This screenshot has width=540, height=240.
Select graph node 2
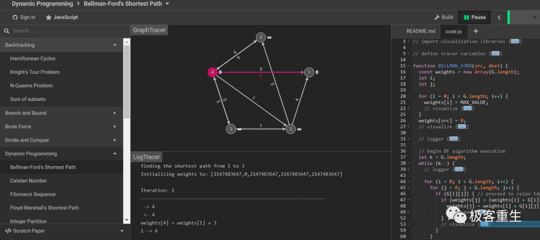pyautogui.click(x=290, y=129)
